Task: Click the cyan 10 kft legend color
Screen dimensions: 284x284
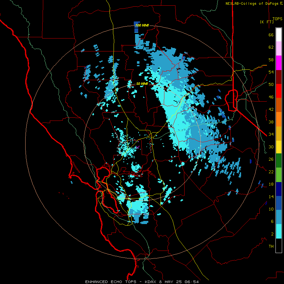Action: 279,231
